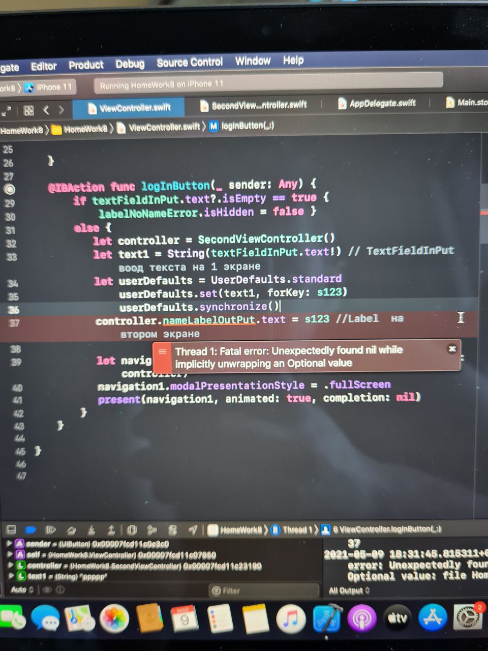Viewport: 488px width, 651px height.
Task: Close the fatal error popup
Action: pyautogui.click(x=451, y=348)
